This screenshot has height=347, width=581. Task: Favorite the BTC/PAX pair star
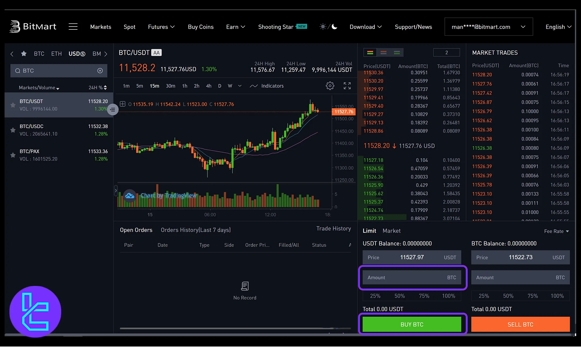[13, 155]
